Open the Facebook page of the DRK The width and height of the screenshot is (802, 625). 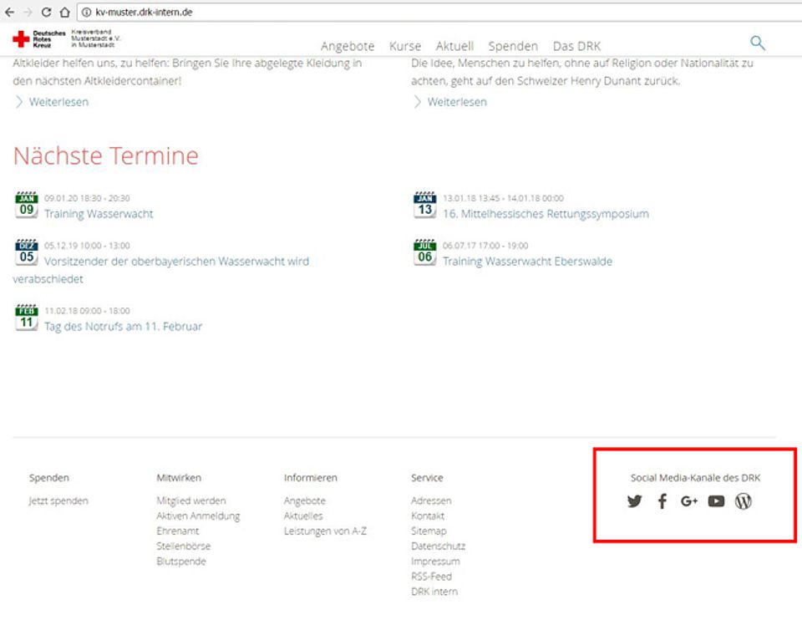tap(662, 501)
